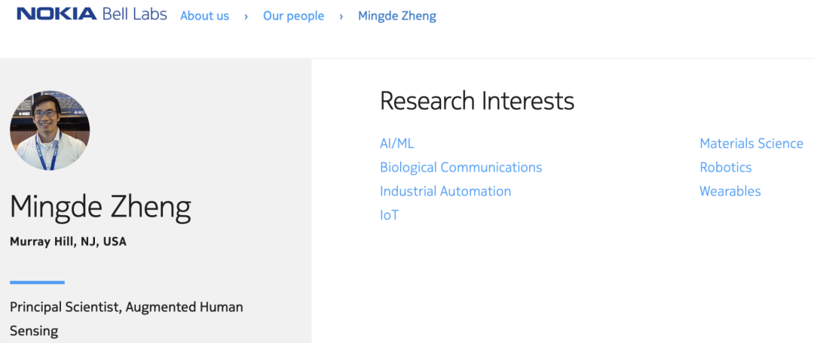814x343 pixels.
Task: Click the Bell Labs wordmark
Action: [134, 14]
